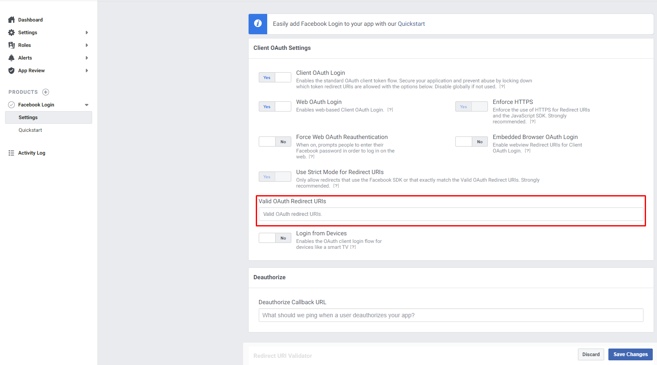Click the App Review shield icon
The image size is (657, 365).
click(x=11, y=71)
